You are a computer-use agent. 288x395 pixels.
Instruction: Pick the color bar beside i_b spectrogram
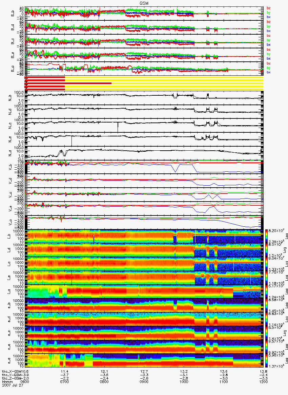pos(267,236)
